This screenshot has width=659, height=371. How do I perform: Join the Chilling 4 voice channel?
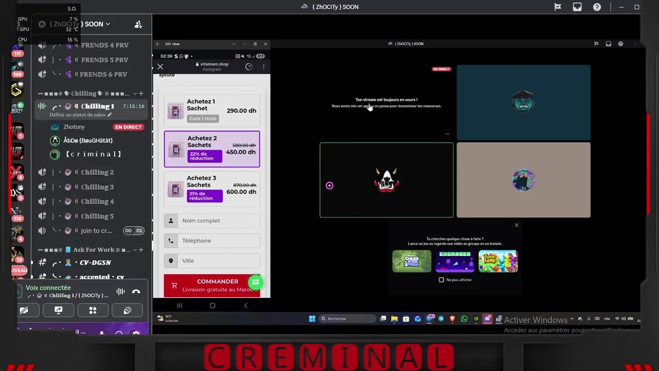(x=92, y=201)
